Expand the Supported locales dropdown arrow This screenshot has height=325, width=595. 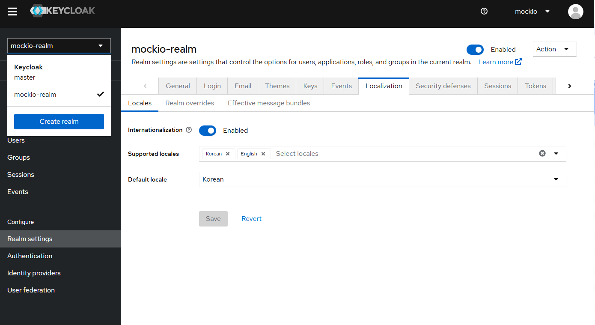[556, 154]
